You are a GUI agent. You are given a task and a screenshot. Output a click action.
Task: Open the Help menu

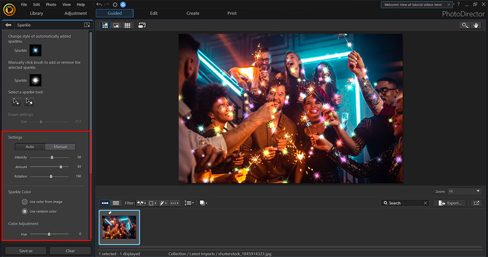click(x=81, y=4)
